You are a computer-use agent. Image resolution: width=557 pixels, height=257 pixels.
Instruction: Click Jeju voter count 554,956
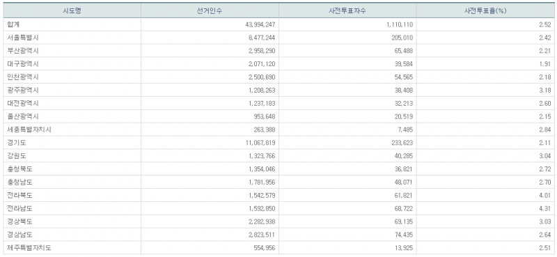click(x=265, y=248)
